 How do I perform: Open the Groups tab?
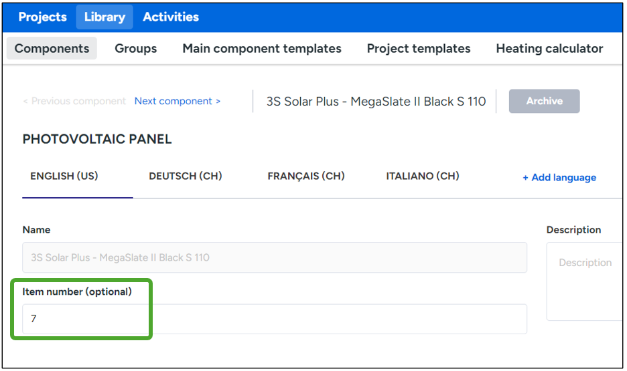pyautogui.click(x=135, y=48)
